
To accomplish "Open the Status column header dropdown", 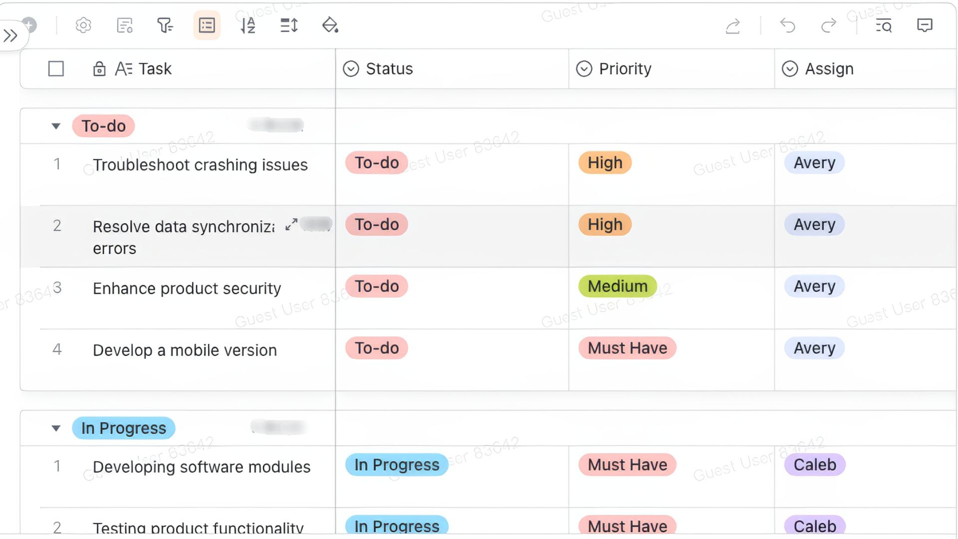I will [352, 68].
